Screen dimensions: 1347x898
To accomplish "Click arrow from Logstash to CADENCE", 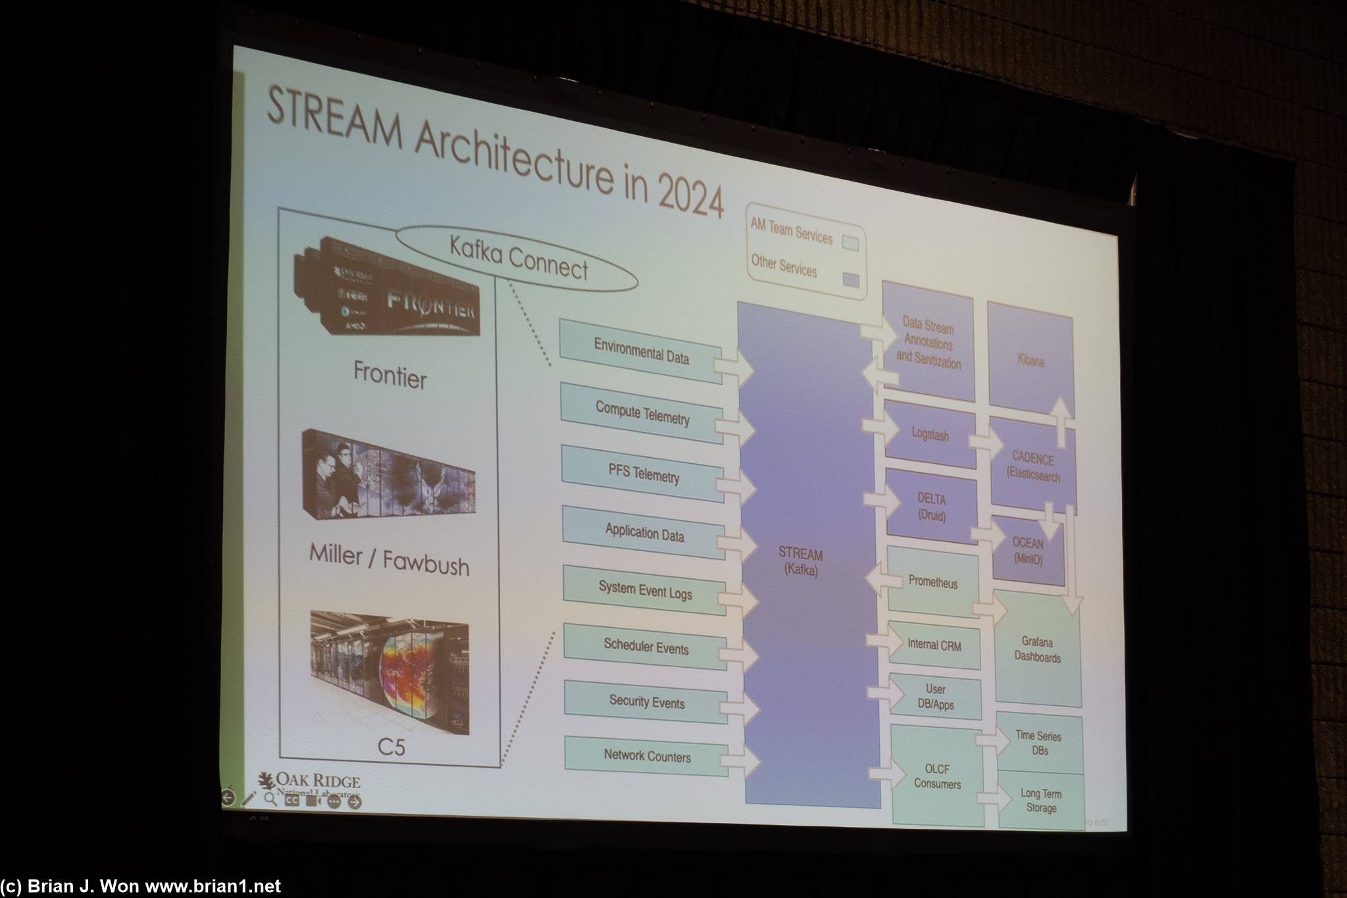I will (985, 443).
